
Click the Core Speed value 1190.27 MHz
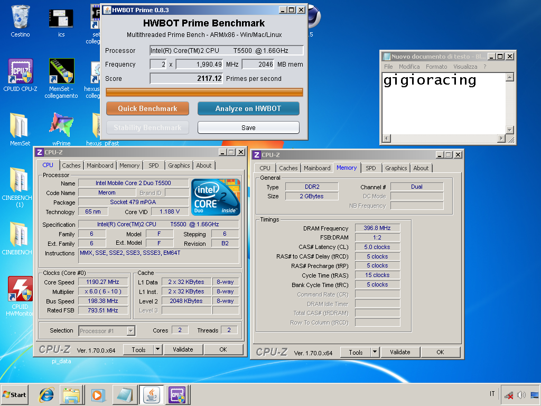[103, 282]
